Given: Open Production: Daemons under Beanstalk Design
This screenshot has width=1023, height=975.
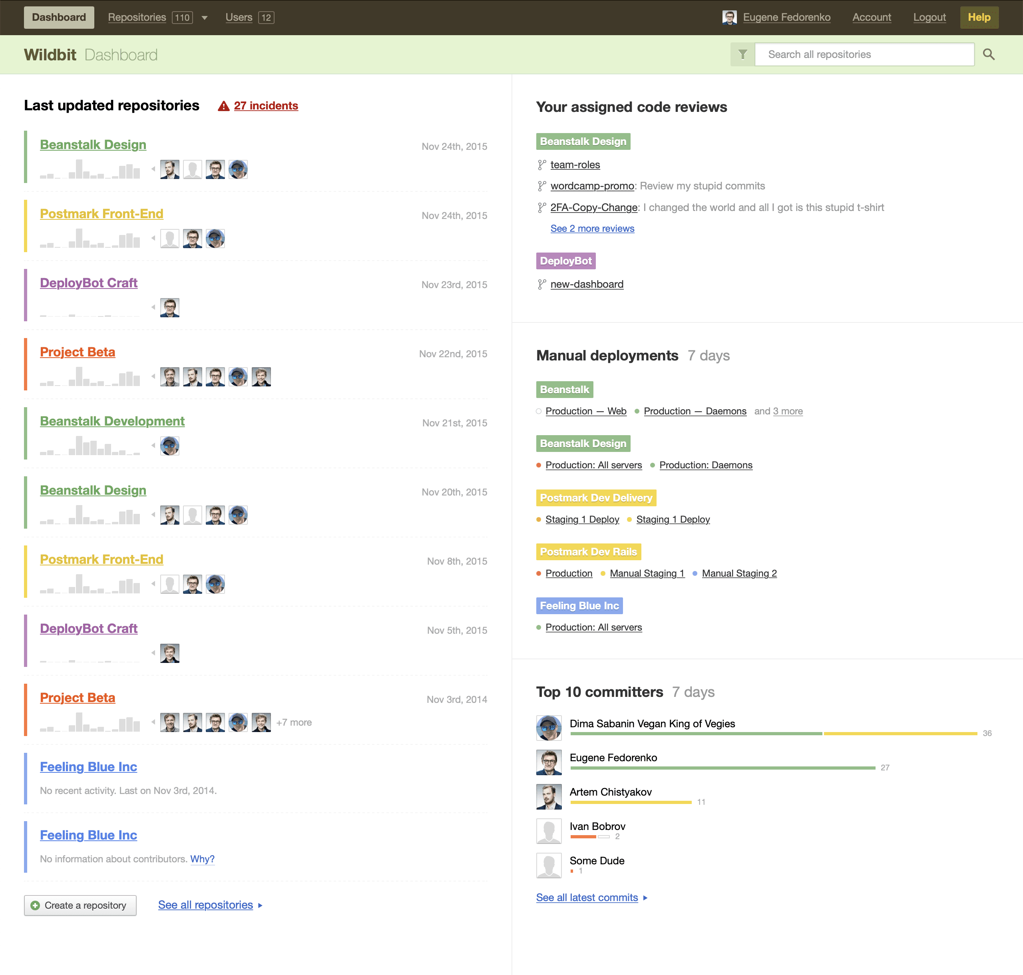Looking at the screenshot, I should tap(705, 465).
